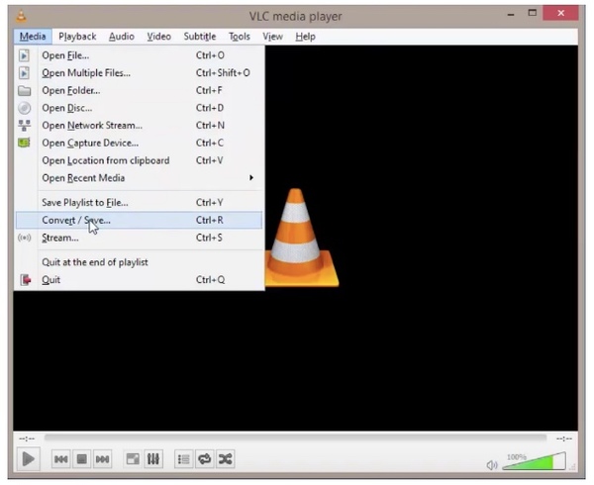The width and height of the screenshot is (594, 485).
Task: Open the Media menu
Action: pos(33,37)
